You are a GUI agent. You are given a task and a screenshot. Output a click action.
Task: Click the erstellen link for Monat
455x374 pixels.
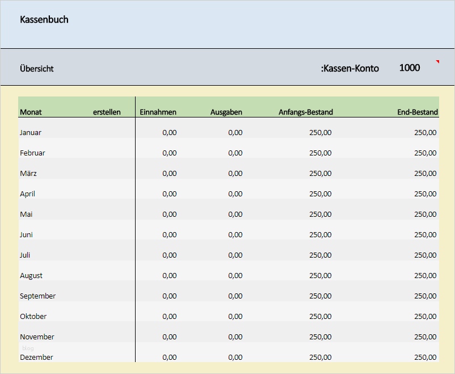tap(108, 112)
